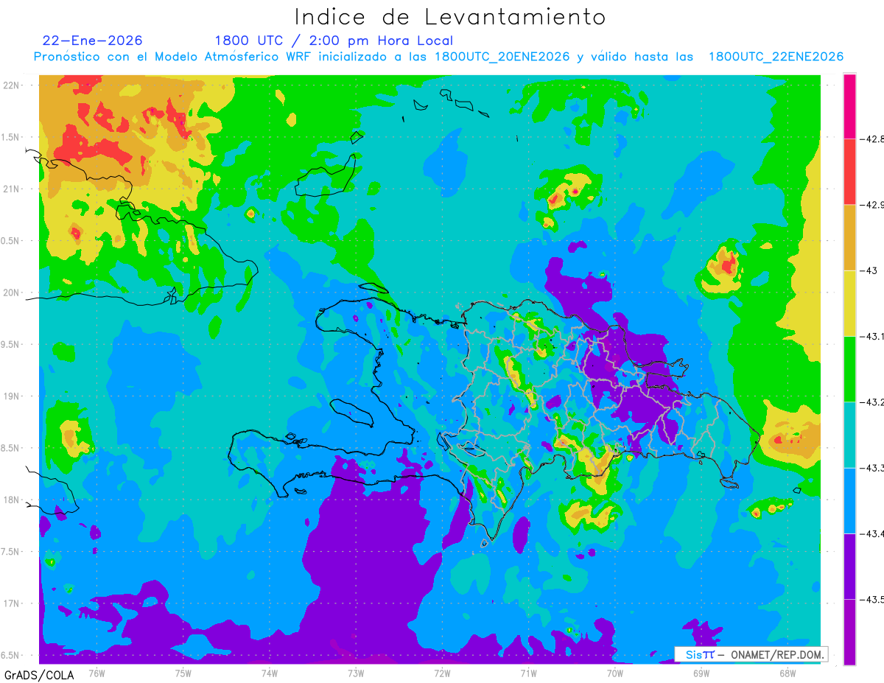Click the green legend band below -43.1
Screen dimensions: 884x683
[849, 368]
